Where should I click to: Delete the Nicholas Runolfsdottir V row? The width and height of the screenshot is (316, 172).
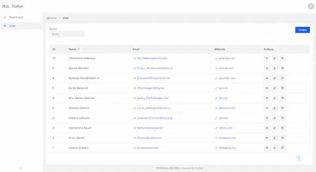pyautogui.click(x=282, y=78)
